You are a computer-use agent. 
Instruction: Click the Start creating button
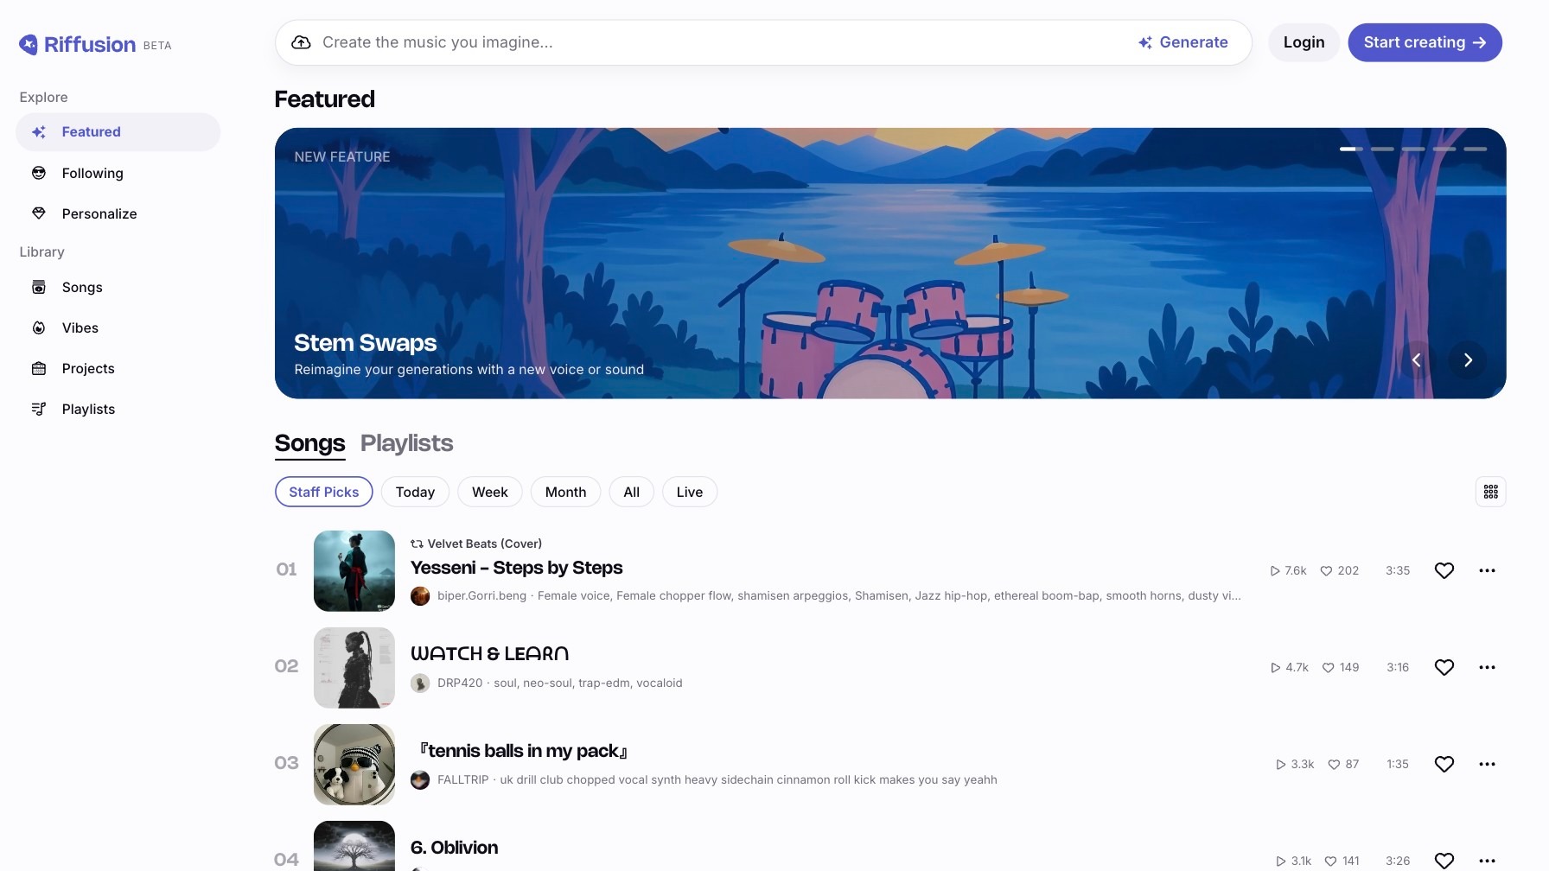1424,42
